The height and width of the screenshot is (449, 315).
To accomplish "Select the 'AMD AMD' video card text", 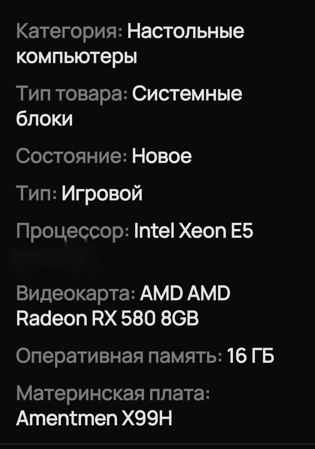I will pyautogui.click(x=185, y=293).
